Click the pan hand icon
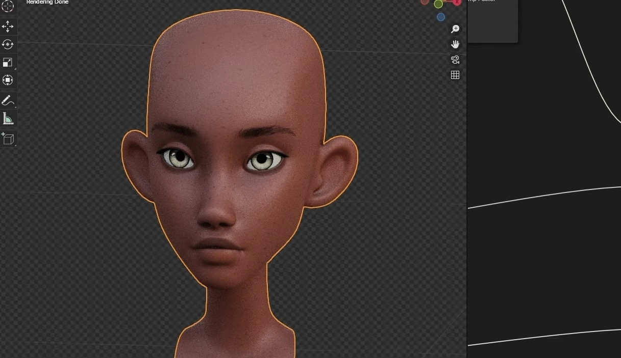The width and height of the screenshot is (621, 358). pos(455,44)
